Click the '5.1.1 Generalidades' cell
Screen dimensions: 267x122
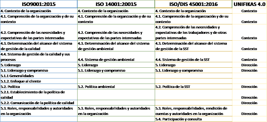pyautogui.click(x=39, y=76)
